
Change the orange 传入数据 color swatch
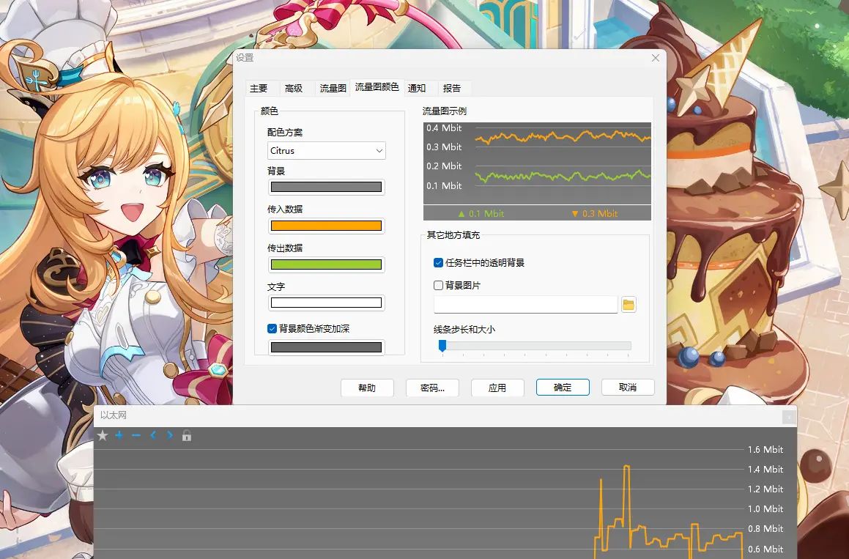327,226
